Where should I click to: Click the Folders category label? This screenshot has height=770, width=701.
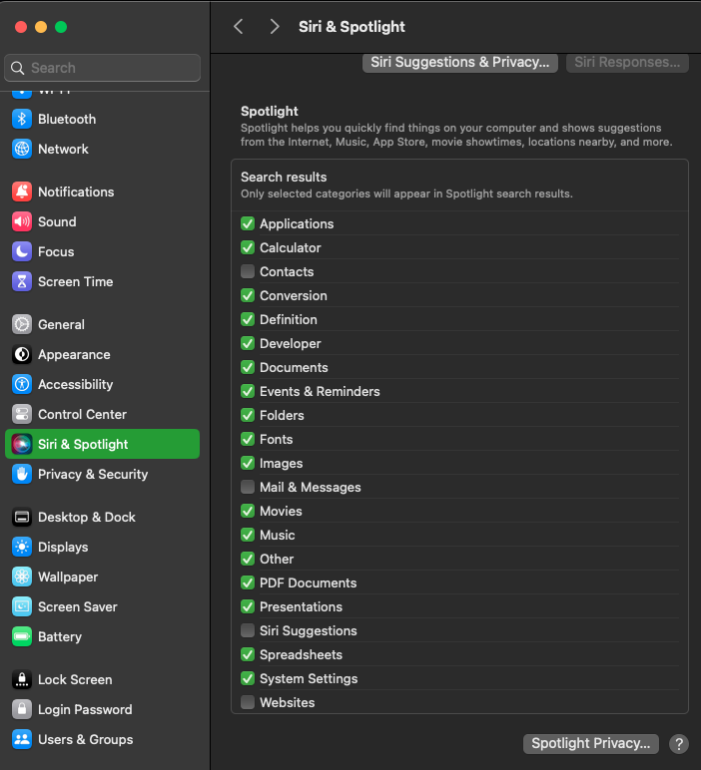(x=282, y=415)
